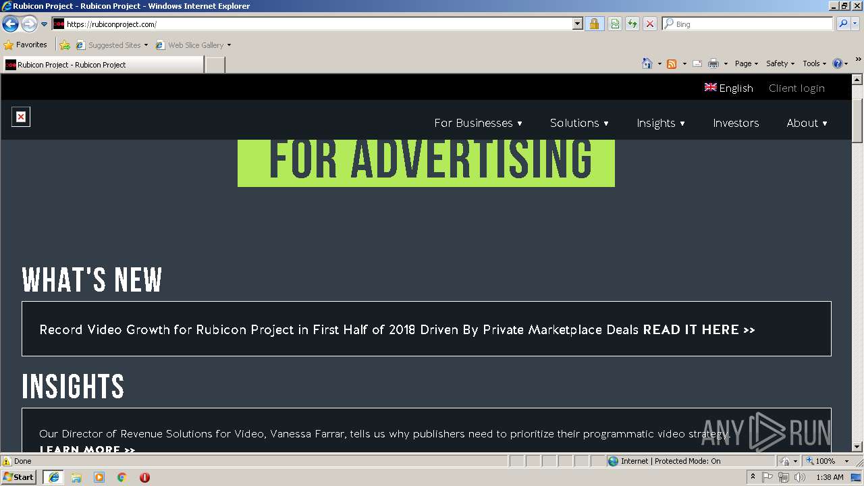Switch language via English flag link

(729, 88)
